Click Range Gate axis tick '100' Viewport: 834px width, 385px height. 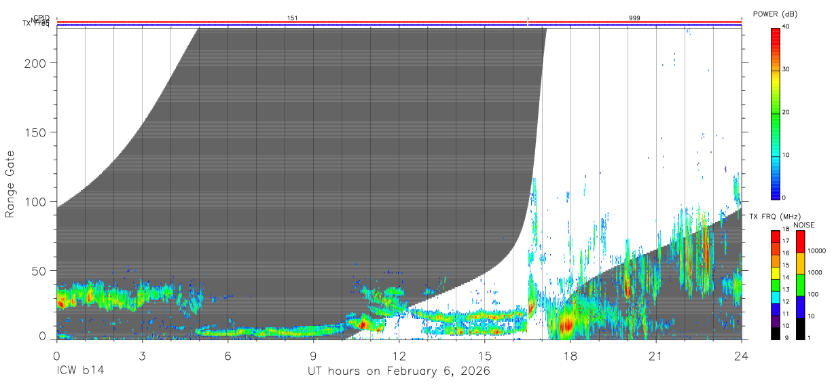(36, 202)
